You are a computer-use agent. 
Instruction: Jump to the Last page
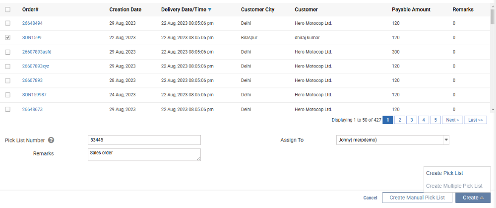click(x=476, y=120)
